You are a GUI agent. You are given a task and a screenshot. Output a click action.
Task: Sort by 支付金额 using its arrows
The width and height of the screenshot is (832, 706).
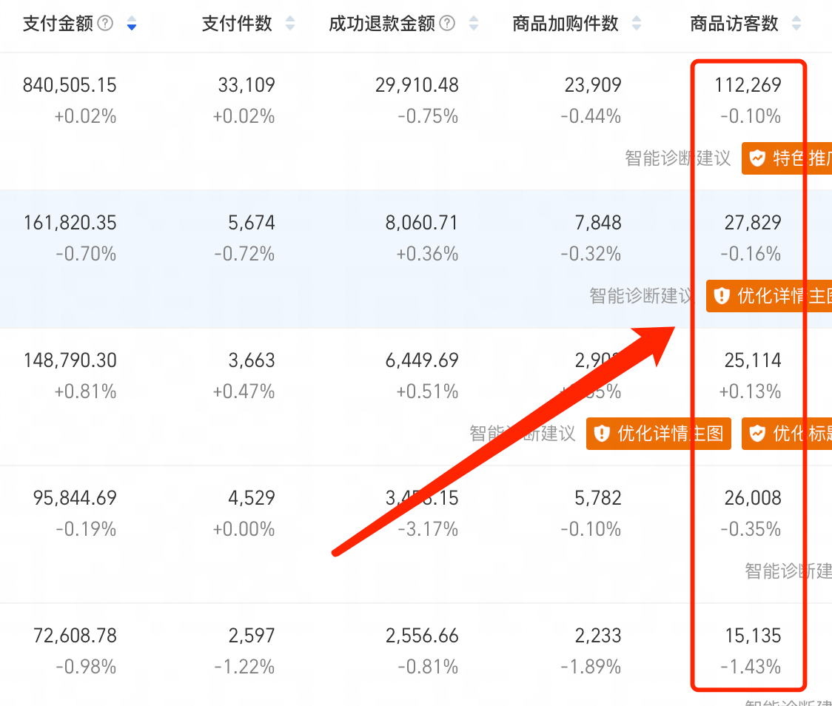(x=132, y=24)
